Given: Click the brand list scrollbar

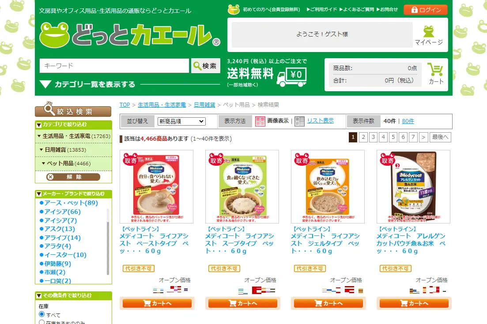Looking at the screenshot, I should [x=108, y=242].
